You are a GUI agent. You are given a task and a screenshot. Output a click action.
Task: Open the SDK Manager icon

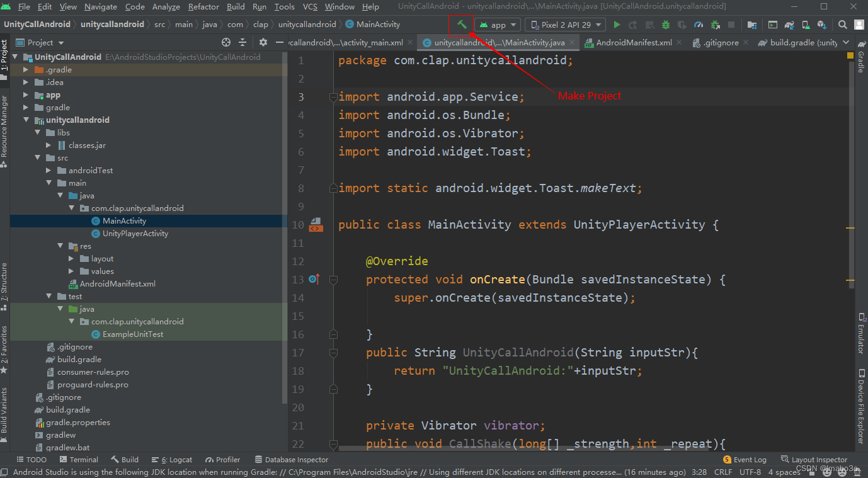pyautogui.click(x=822, y=25)
